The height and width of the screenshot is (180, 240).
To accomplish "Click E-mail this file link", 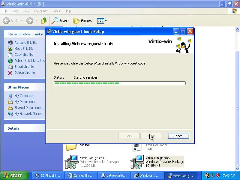I will coord(24,67).
